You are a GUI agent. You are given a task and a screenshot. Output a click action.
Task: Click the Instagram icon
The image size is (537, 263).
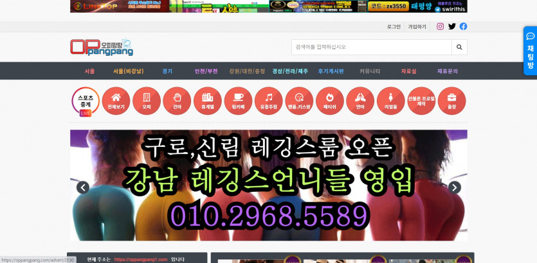click(x=440, y=26)
